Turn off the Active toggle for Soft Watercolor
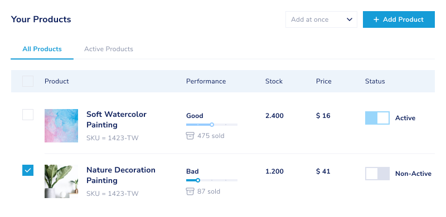Screen dimensions: 446x217 click(x=377, y=118)
